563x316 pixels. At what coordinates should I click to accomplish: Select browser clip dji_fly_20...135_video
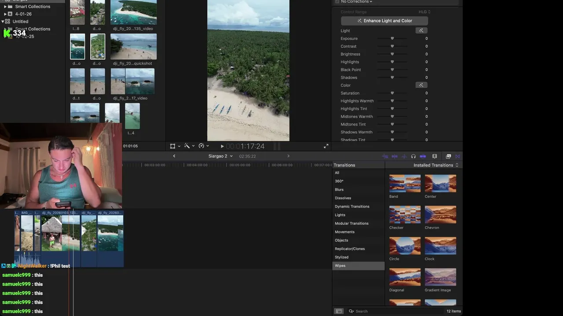pyautogui.click(x=133, y=12)
